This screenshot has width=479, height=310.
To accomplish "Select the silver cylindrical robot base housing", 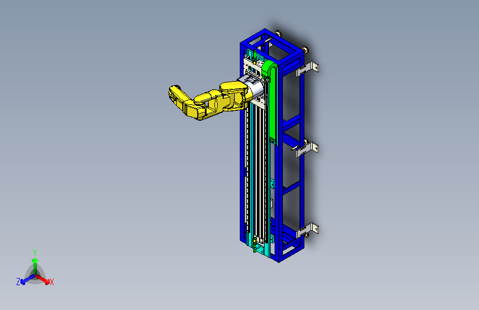I will [x=255, y=87].
